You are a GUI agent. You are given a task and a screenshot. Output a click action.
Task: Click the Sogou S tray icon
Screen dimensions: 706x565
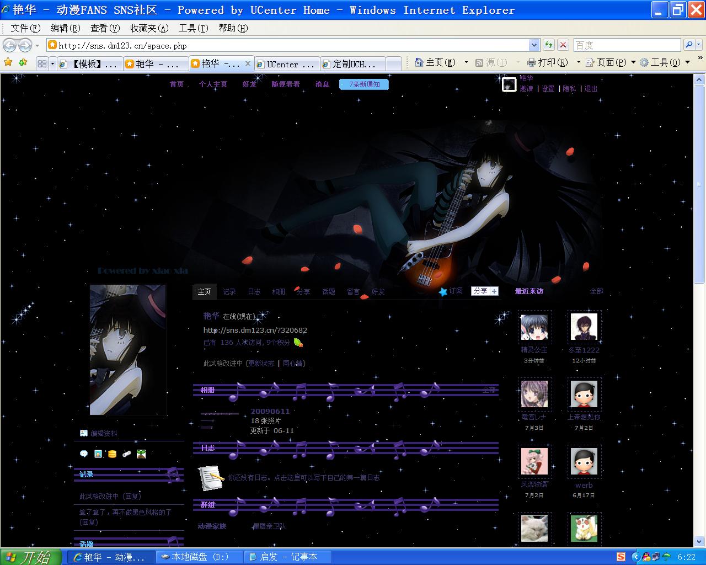[x=621, y=557]
